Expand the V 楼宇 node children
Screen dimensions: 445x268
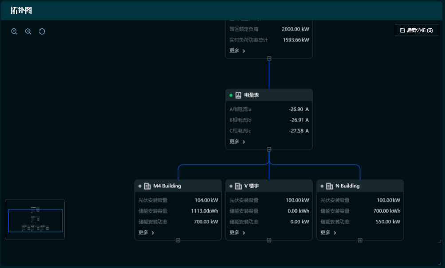[269, 240]
